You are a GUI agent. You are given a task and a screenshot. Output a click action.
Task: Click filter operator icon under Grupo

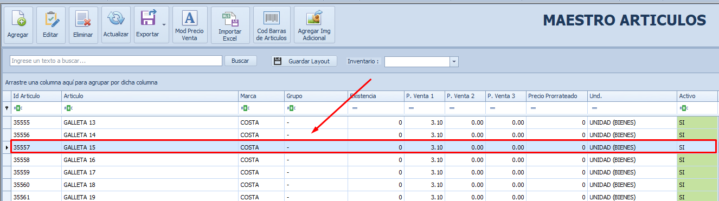click(x=291, y=108)
